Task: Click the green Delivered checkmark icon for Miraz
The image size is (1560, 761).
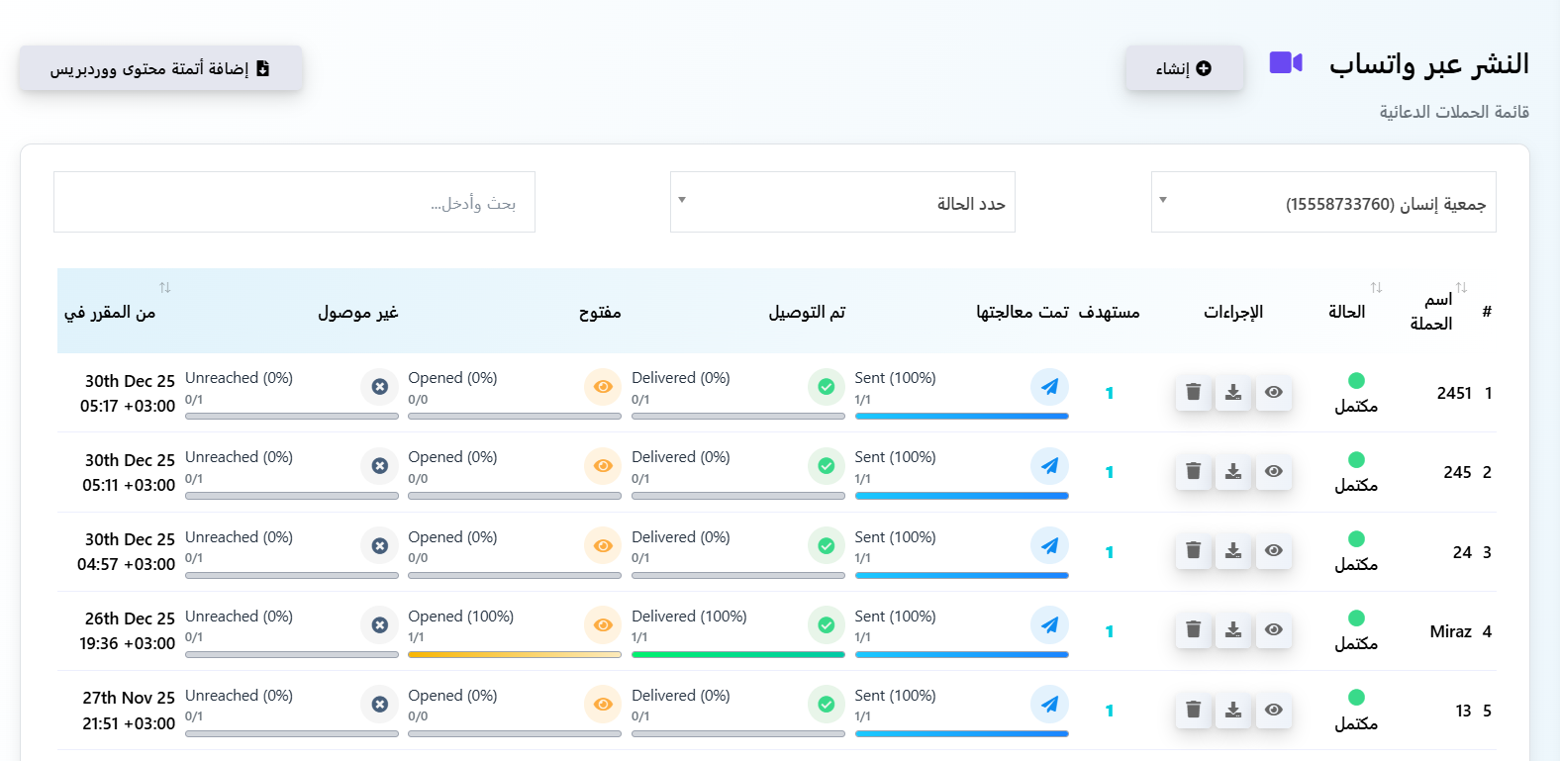Action: 826,625
